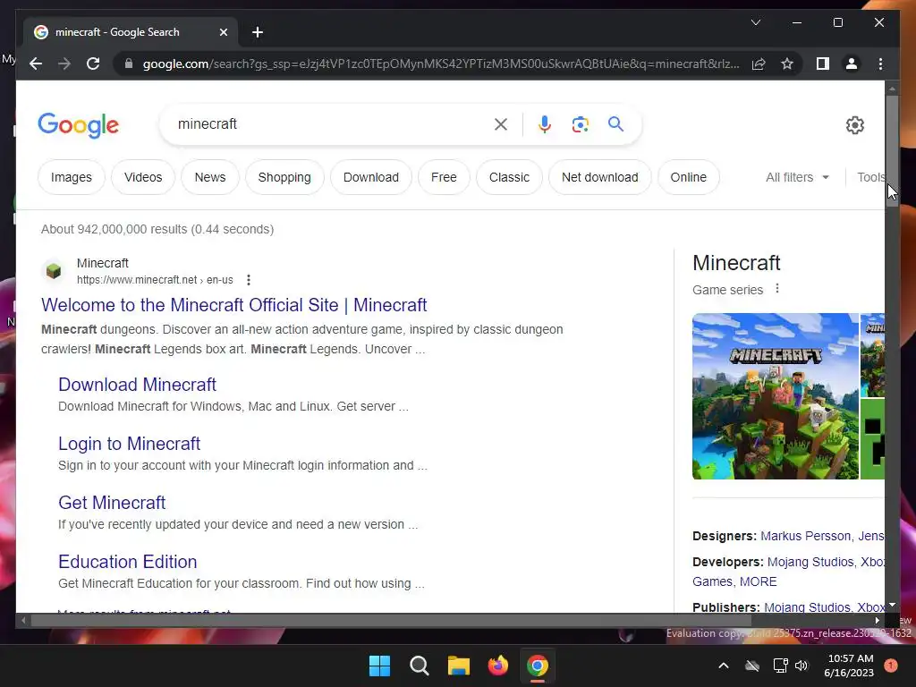916x687 pixels.
Task: Open the Tools option
Action: 870,177
